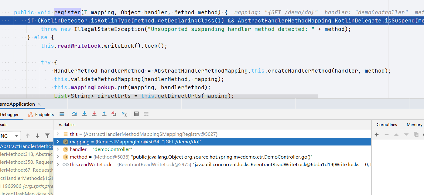
Task: Open the Evaluate Expression calculator icon
Action: tap(136, 114)
